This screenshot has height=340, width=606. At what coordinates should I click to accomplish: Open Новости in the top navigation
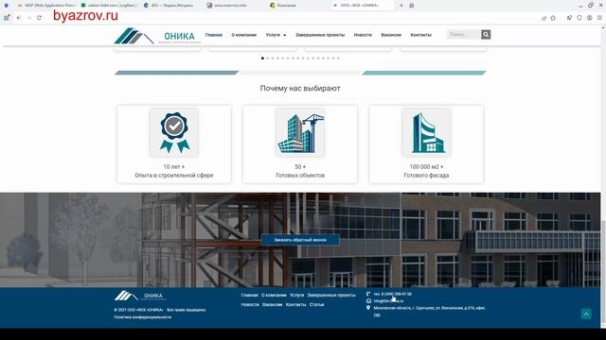[x=363, y=35]
